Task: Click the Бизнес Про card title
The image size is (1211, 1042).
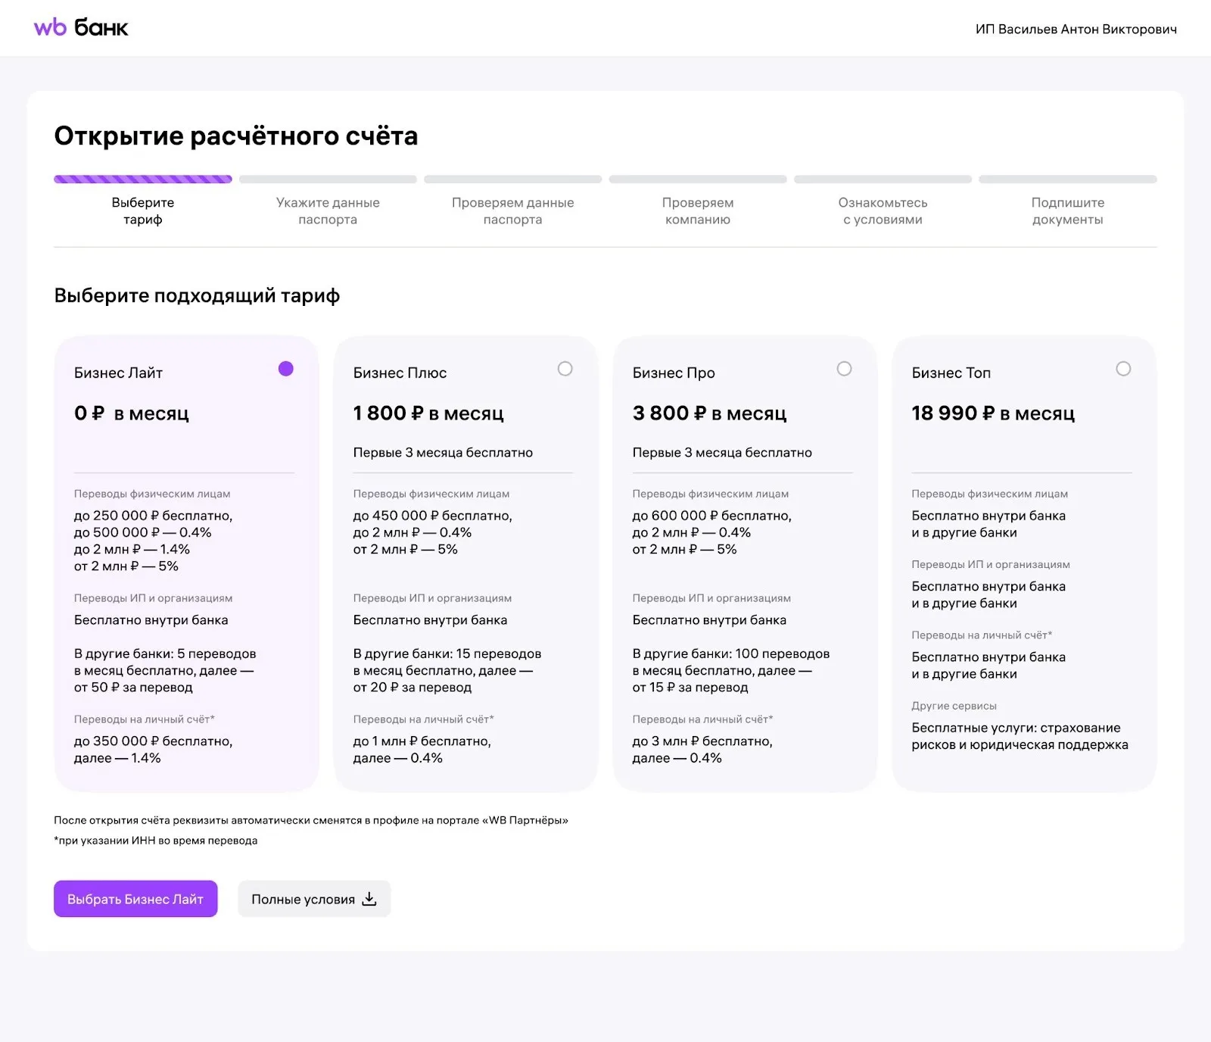Action: [x=674, y=373]
